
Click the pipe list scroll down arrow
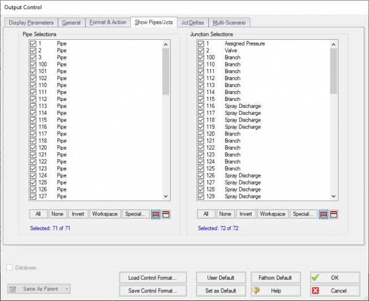[165, 196]
